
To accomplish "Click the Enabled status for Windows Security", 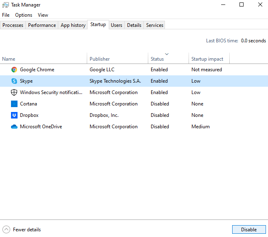I will pyautogui.click(x=159, y=92).
